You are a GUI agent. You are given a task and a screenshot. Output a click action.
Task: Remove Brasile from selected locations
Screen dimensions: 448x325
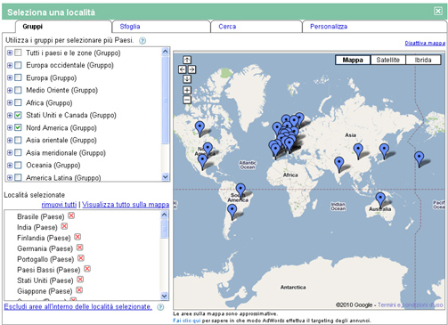point(71,215)
